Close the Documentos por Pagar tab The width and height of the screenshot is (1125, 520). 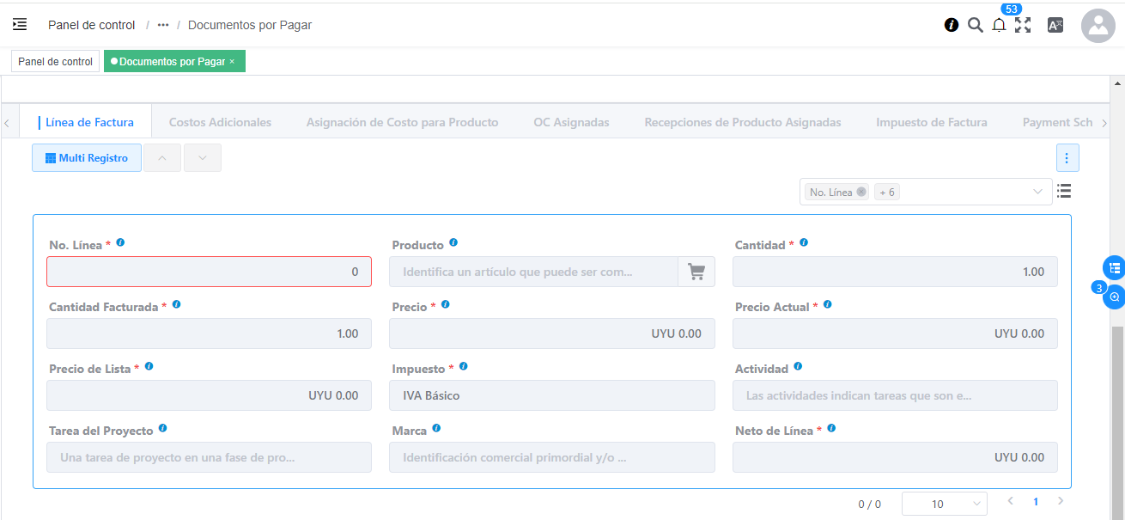tap(232, 62)
